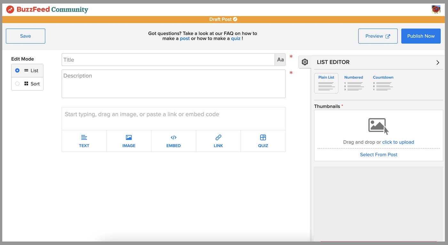The height and width of the screenshot is (245, 448).
Task: Click Publish Now button
Action: (420, 36)
